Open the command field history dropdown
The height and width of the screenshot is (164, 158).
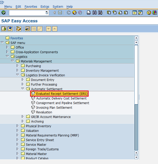47,13
